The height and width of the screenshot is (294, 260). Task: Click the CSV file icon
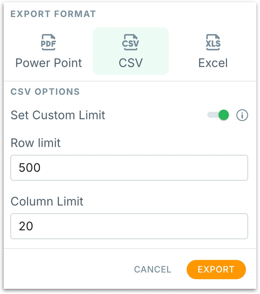pos(131,42)
